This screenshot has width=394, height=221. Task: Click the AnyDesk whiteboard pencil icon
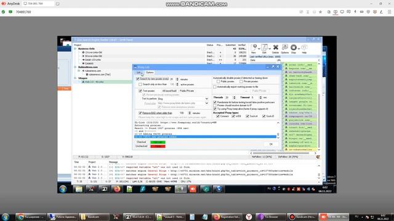coord(381,12)
